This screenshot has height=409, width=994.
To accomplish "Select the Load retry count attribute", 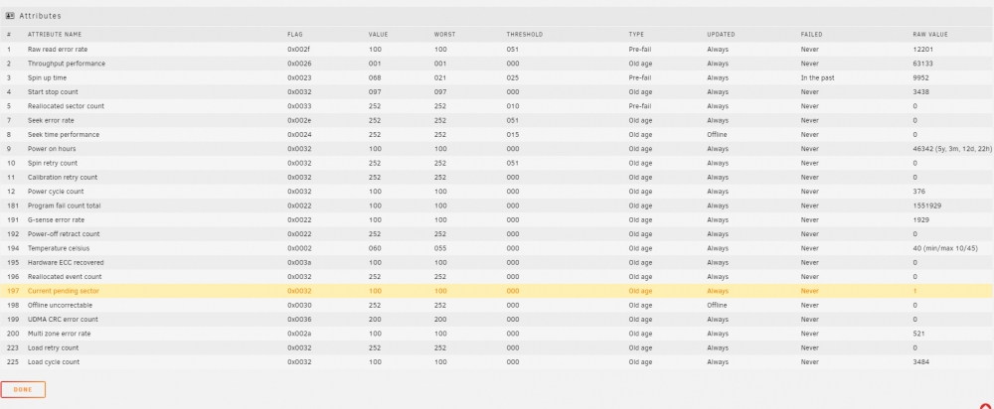I will (53, 347).
